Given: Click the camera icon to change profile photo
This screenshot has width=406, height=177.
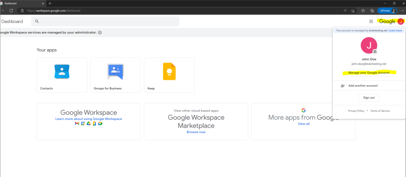Looking at the screenshot, I should pos(375,52).
